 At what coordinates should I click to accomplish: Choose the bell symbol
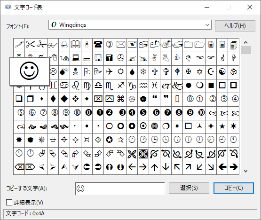(64, 45)
